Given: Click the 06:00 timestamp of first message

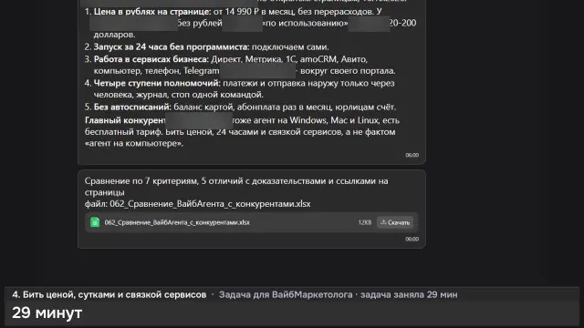Looking at the screenshot, I should (412, 155).
